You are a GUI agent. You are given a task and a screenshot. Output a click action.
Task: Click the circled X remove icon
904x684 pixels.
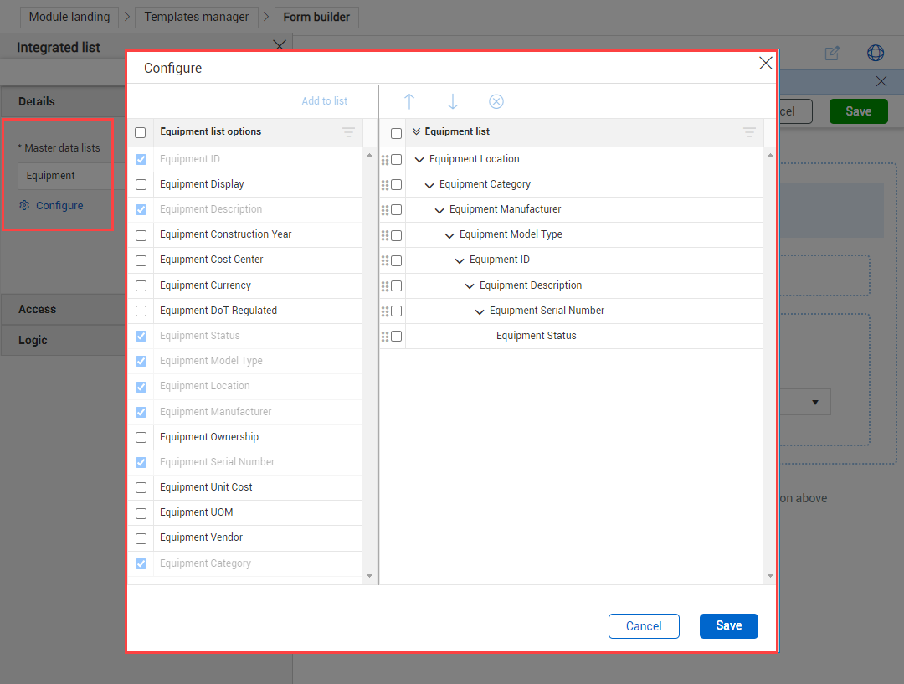click(496, 101)
